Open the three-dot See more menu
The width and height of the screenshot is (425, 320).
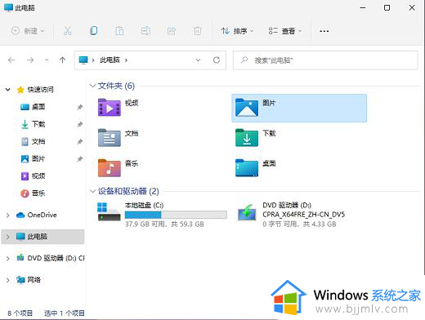tap(324, 31)
